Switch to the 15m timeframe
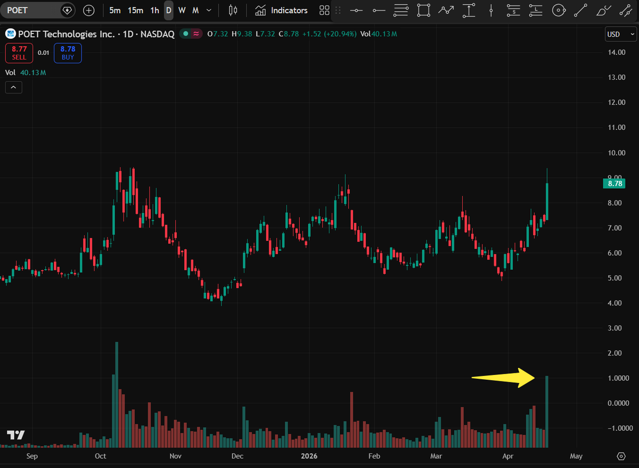This screenshot has height=468, width=639. coord(135,10)
